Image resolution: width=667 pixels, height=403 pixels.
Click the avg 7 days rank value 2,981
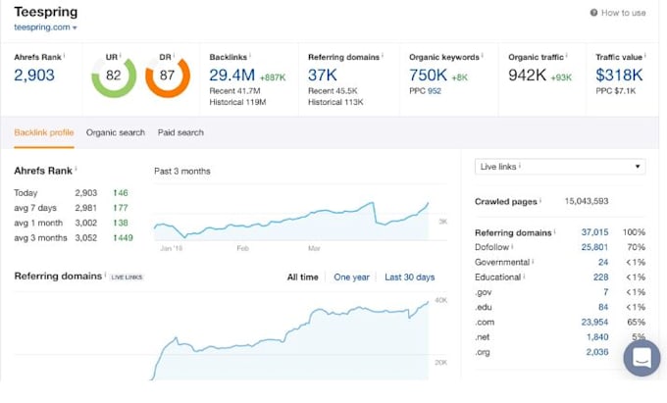pos(86,208)
